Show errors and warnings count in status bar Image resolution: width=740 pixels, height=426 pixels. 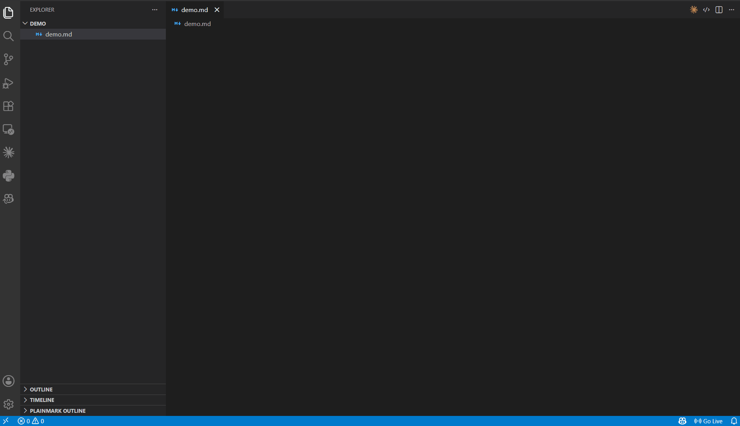(31, 421)
